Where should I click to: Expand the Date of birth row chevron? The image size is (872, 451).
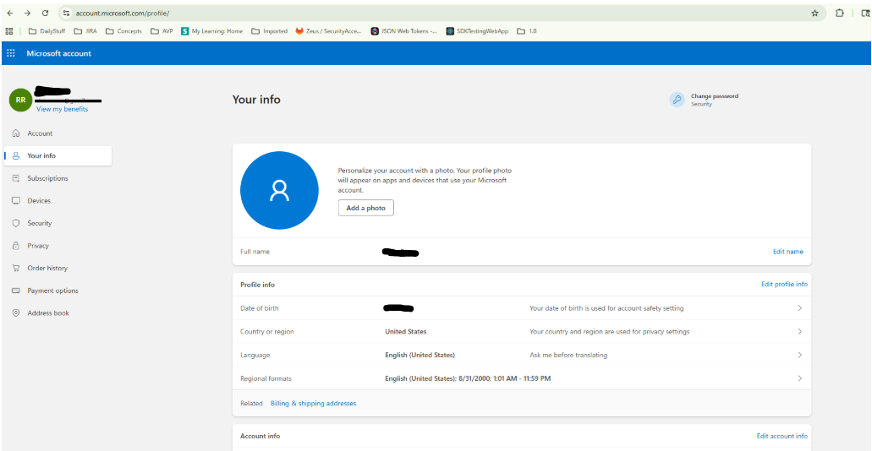click(800, 307)
